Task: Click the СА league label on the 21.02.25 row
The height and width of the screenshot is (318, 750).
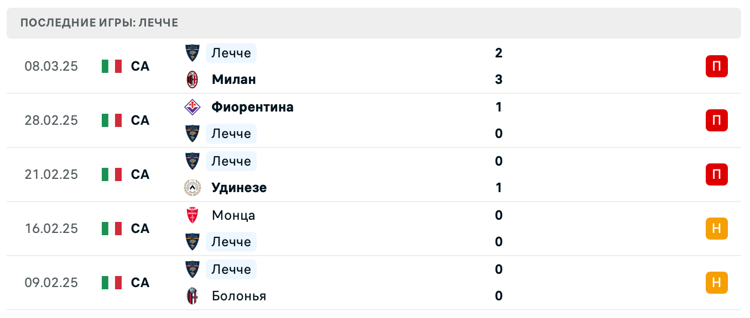Action: [139, 174]
